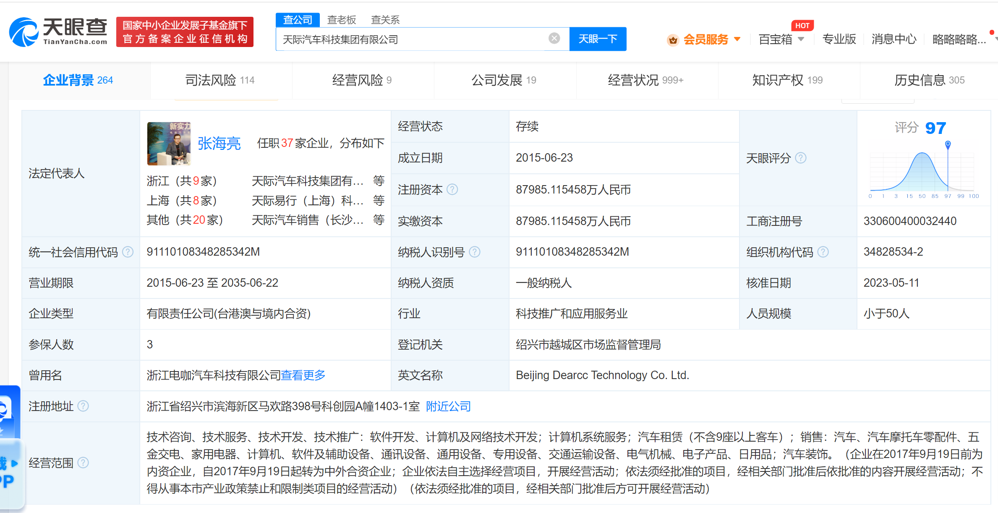Select the 查老板 search tab
998x513 pixels.
[342, 20]
